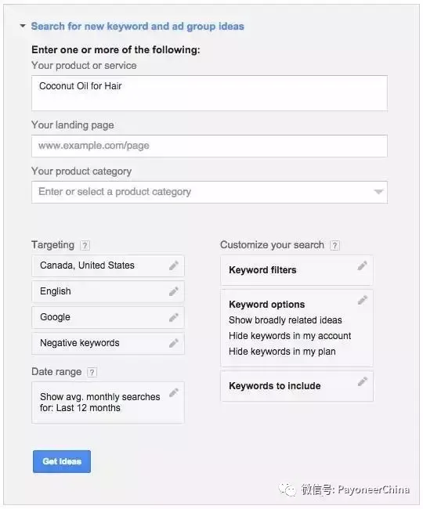Image resolution: width=423 pixels, height=509 pixels.
Task: Edit English language targeting pencil icon
Action: click(x=174, y=291)
